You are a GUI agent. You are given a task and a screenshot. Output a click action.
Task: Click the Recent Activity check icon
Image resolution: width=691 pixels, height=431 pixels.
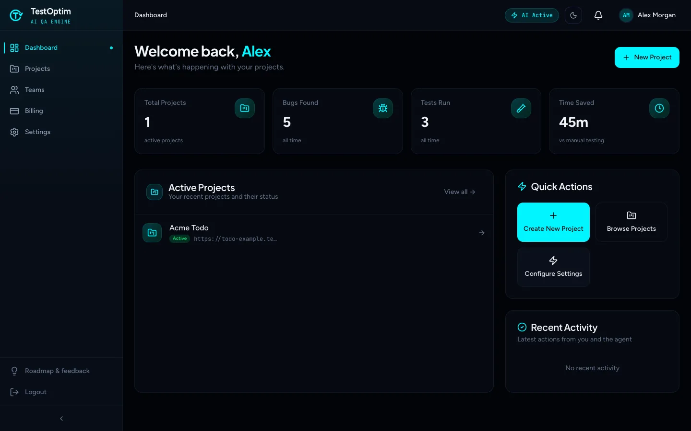(522, 328)
